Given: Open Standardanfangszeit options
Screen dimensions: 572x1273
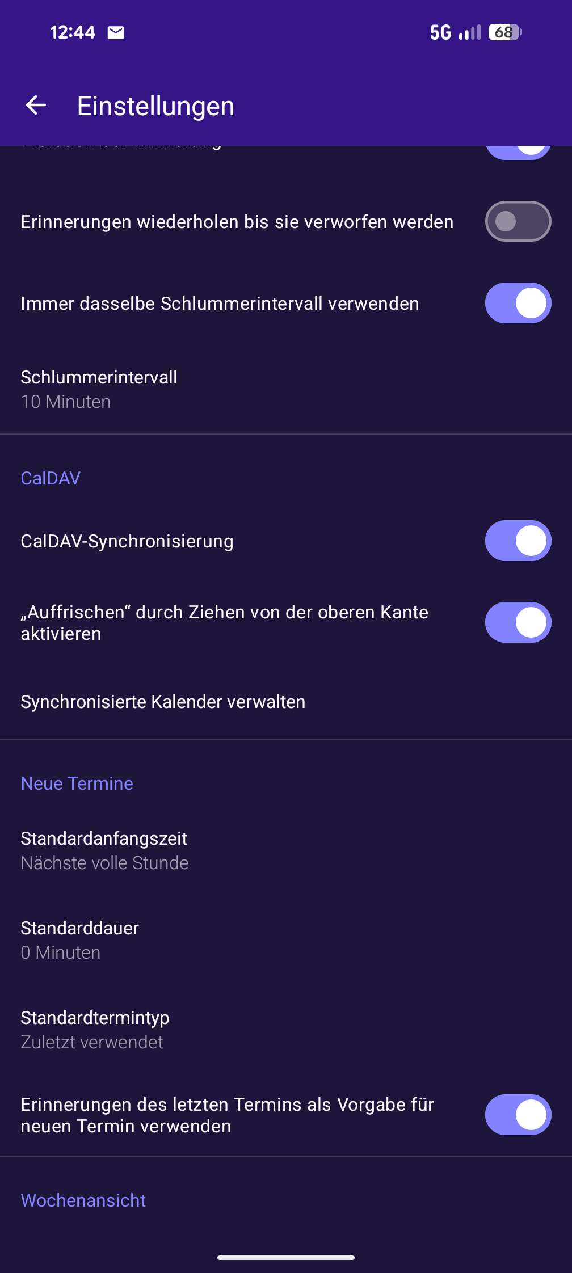Looking at the screenshot, I should [x=104, y=850].
